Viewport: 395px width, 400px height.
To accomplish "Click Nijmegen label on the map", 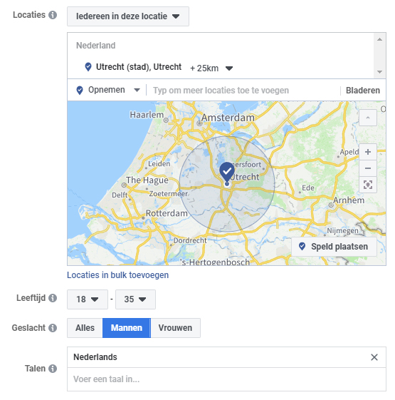I will (x=342, y=231).
